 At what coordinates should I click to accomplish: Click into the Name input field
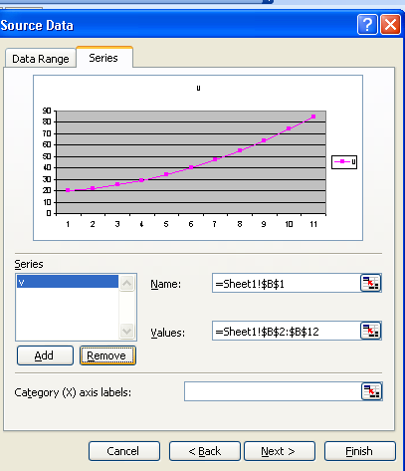pyautogui.click(x=286, y=283)
